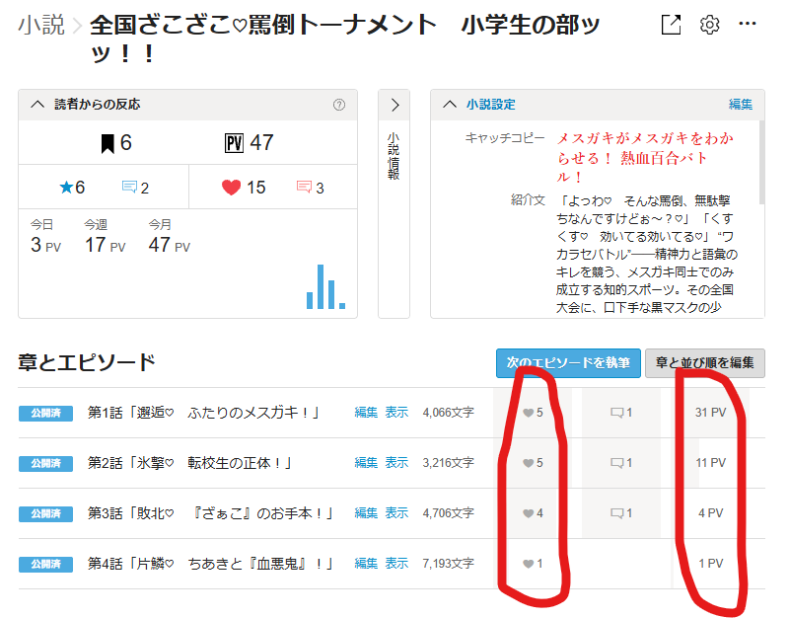Click 編集 in the 小説設定 panel header
The height and width of the screenshot is (618, 789).
[741, 105]
